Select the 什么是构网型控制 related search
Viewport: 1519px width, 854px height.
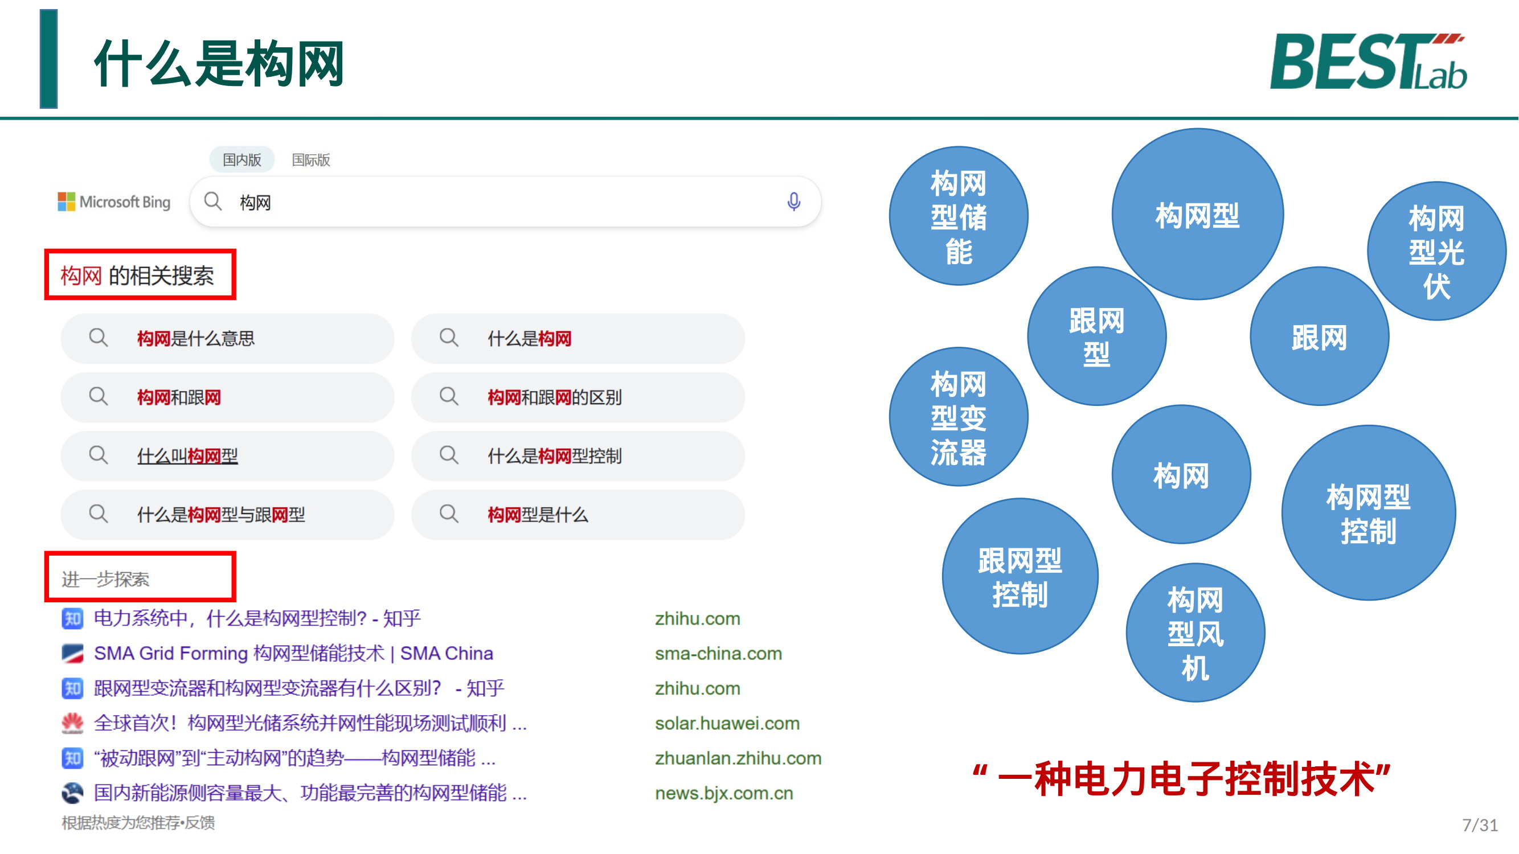554,455
